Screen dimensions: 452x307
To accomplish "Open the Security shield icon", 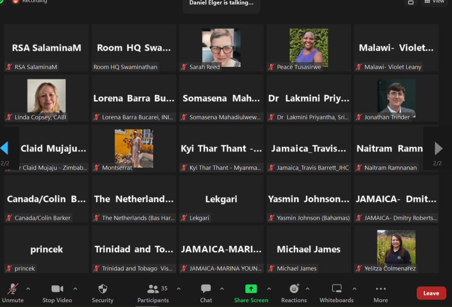I will click(x=102, y=289).
